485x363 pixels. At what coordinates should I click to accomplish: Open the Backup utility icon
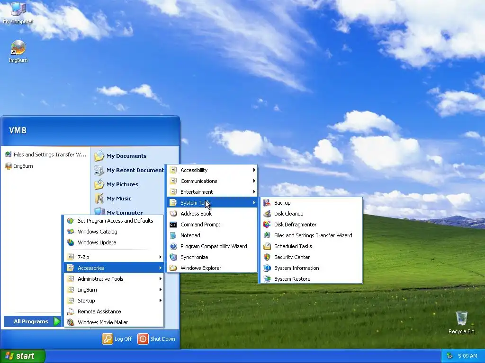(x=267, y=203)
